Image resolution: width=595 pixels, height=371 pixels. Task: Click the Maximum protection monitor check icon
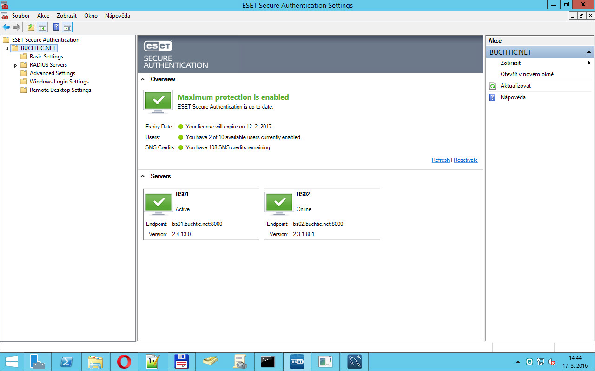158,102
